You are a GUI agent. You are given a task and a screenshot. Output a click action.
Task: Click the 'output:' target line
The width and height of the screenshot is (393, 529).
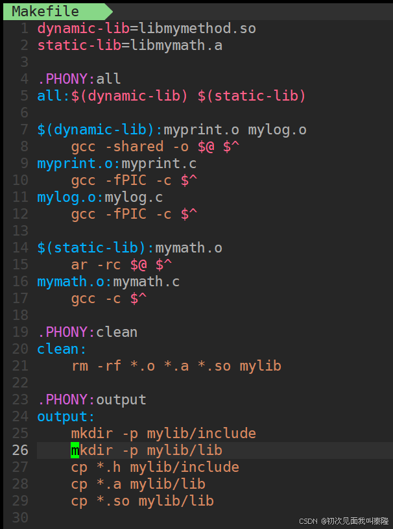point(66,417)
